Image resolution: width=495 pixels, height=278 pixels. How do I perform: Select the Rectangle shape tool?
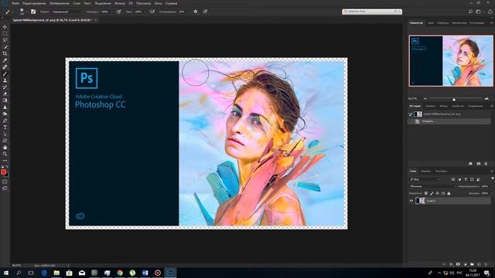click(5, 141)
